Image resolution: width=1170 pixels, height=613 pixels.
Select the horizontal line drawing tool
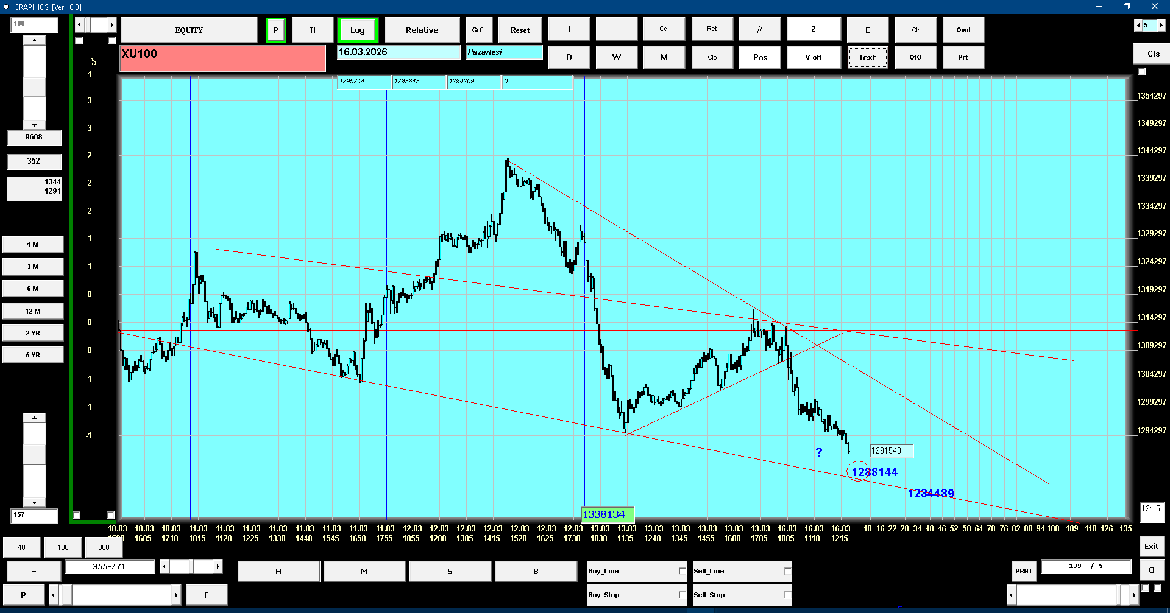coord(616,29)
